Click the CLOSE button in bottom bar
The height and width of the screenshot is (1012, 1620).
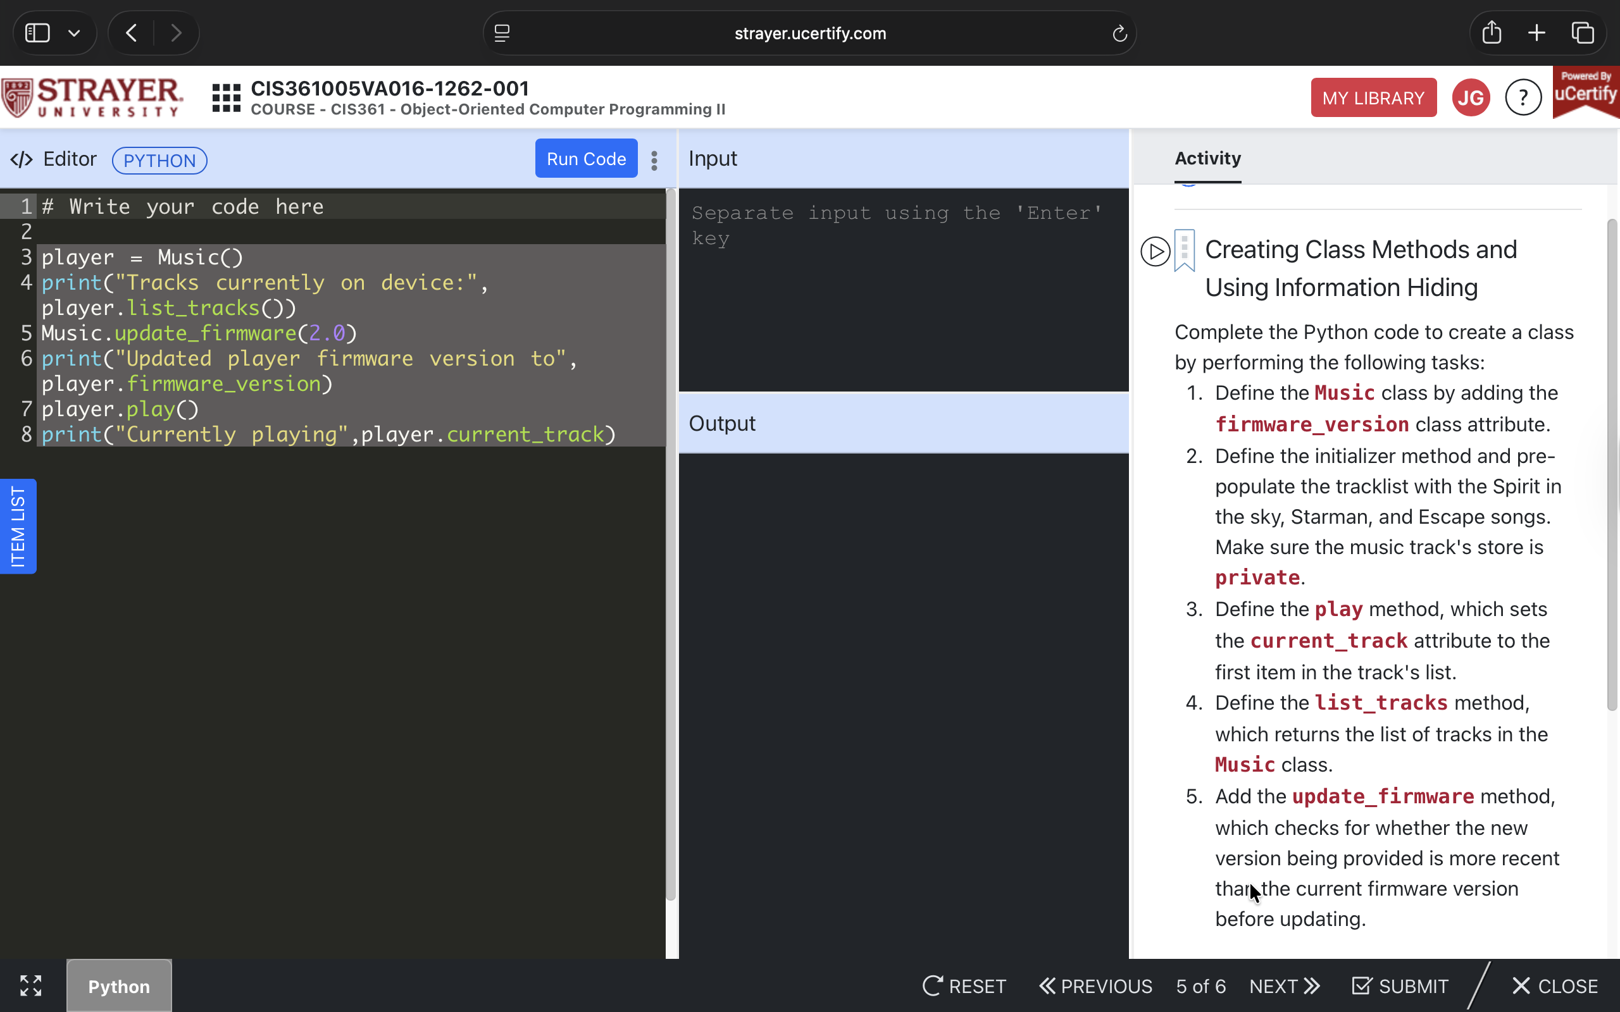[1554, 986]
